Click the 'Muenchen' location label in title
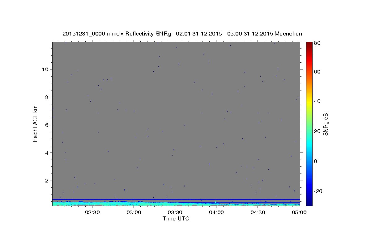371x247 pixels. [288, 34]
